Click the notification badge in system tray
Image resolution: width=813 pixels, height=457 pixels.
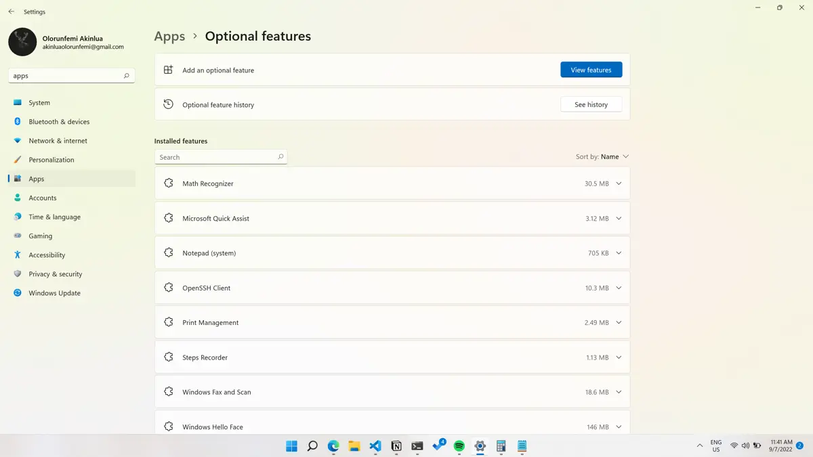[x=799, y=445]
